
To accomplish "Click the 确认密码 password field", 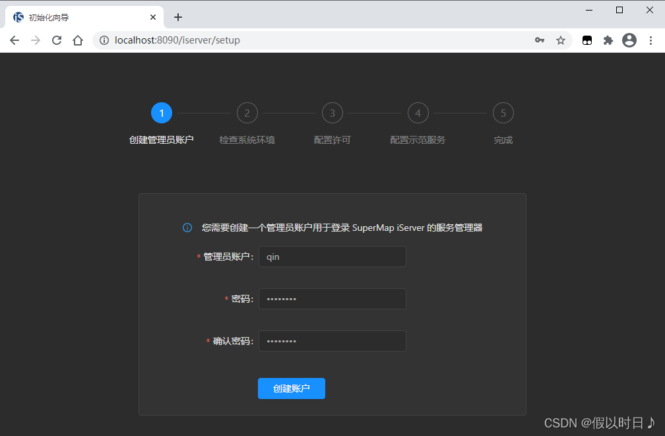I will 332,341.
